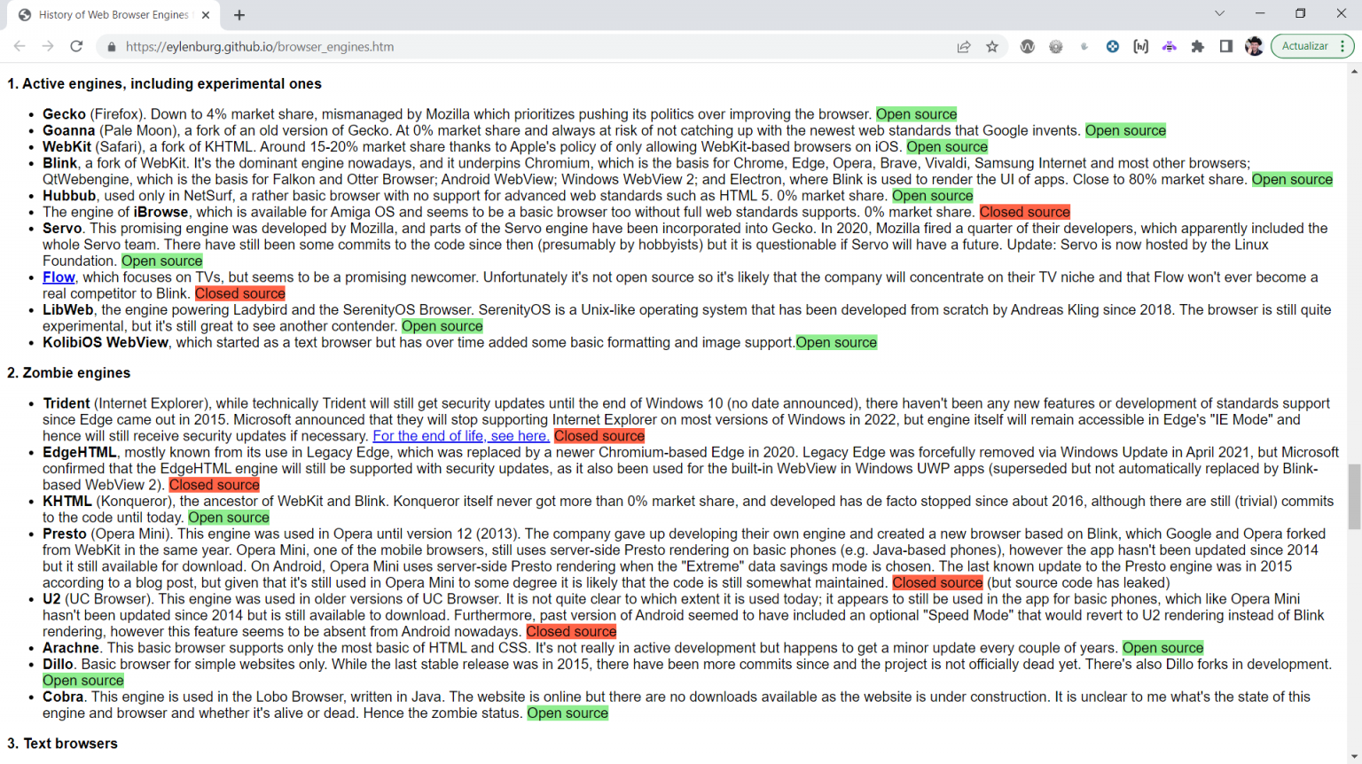Screen dimensions: 1362x764
Task: Open the three-dot Chrome menu
Action: tap(1342, 46)
